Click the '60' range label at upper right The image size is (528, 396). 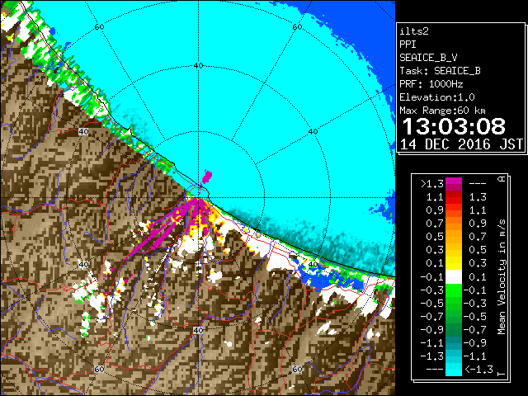coord(297,27)
